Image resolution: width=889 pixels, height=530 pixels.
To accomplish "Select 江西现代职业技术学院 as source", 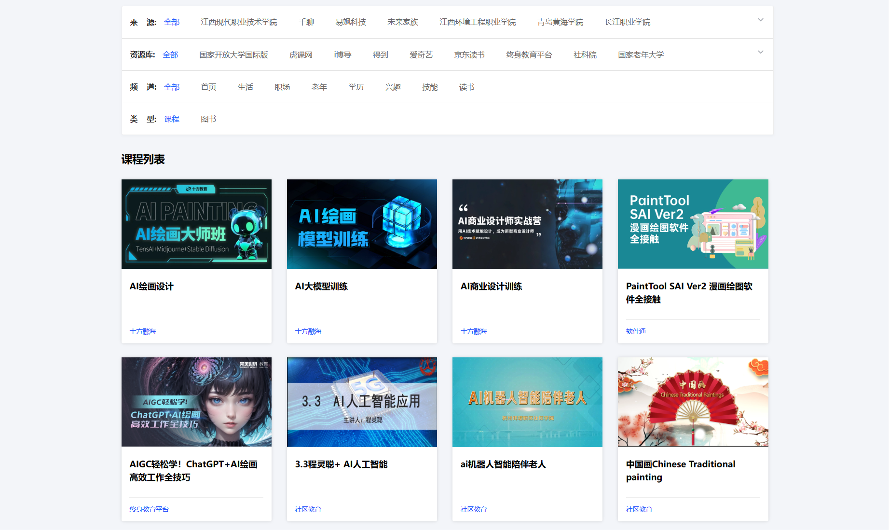I will click(x=239, y=22).
